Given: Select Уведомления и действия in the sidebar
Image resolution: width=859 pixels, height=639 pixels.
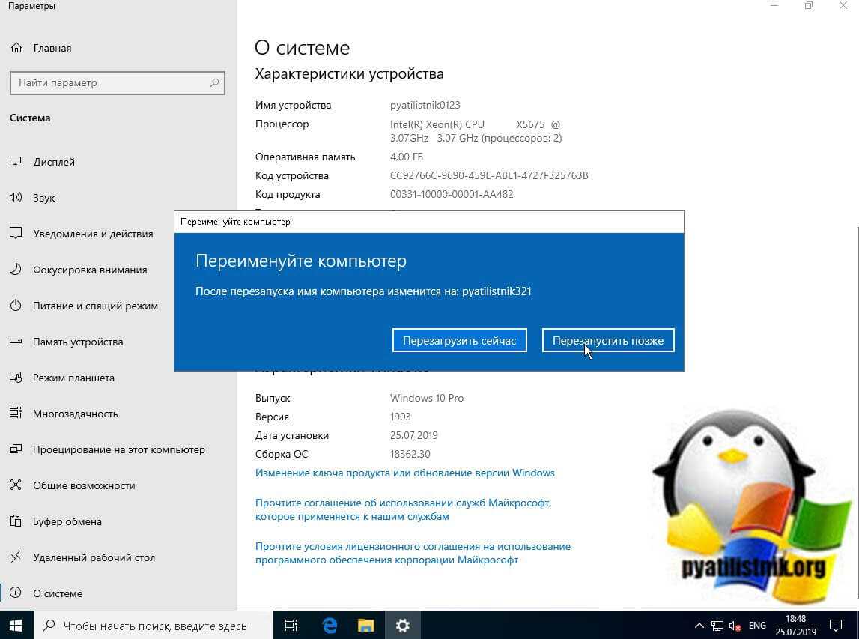Looking at the screenshot, I should (x=93, y=234).
